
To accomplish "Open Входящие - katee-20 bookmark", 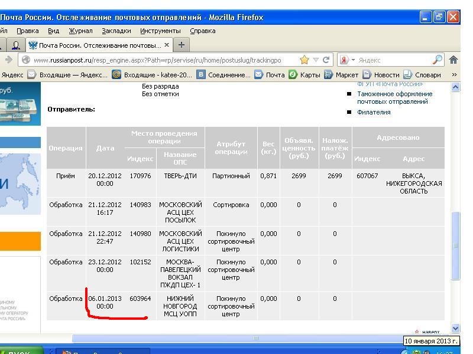I will pos(152,75).
